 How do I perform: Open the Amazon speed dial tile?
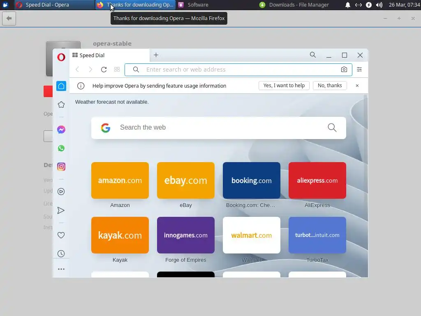(120, 180)
